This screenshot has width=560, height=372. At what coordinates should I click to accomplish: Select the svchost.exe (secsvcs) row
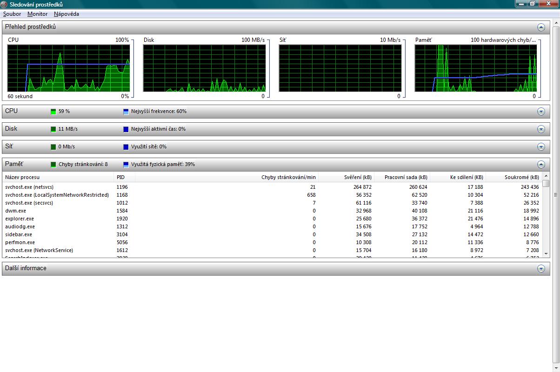[272, 203]
